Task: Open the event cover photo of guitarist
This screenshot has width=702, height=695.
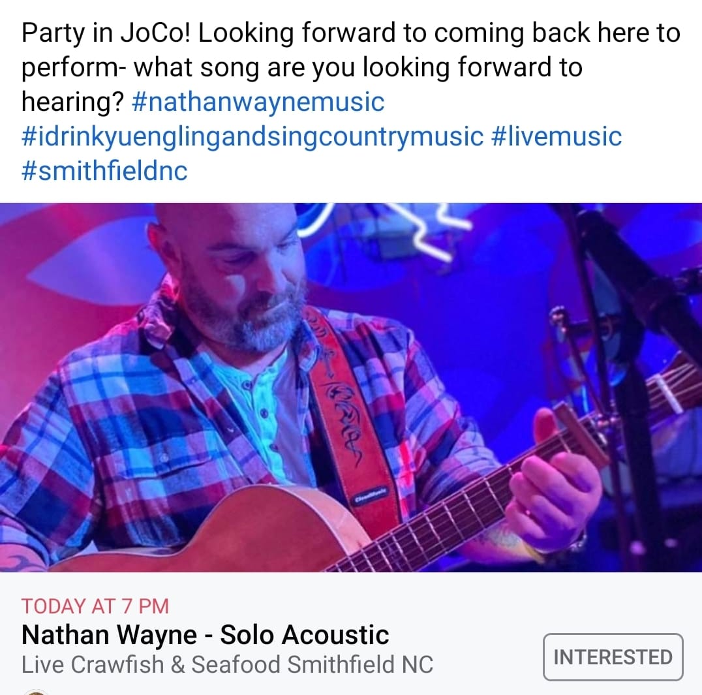Action: point(351,388)
